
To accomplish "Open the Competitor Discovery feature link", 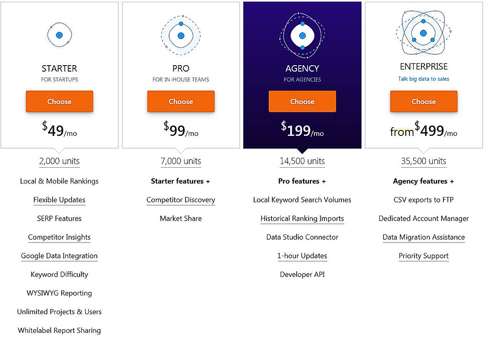I will pyautogui.click(x=181, y=200).
